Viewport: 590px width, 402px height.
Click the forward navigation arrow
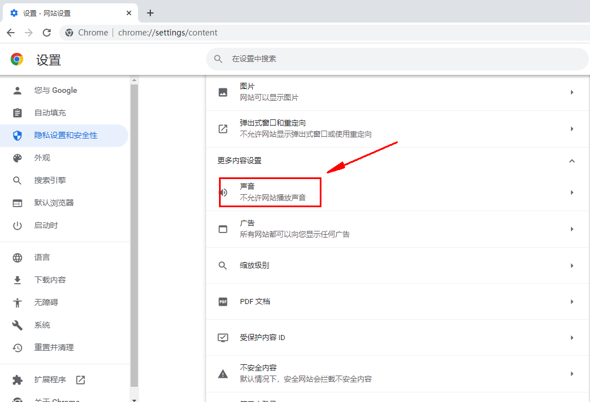click(29, 33)
